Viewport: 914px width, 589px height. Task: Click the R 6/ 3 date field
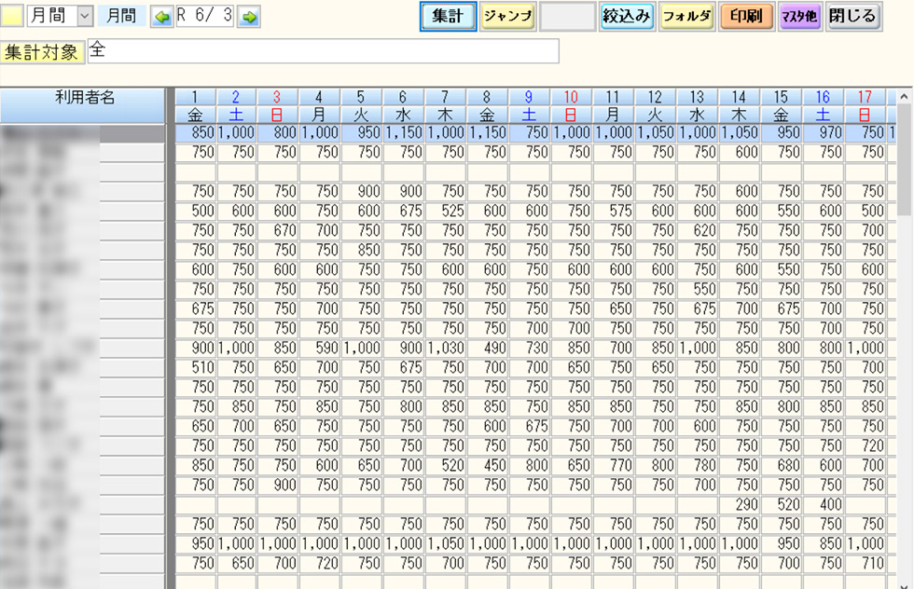(205, 17)
